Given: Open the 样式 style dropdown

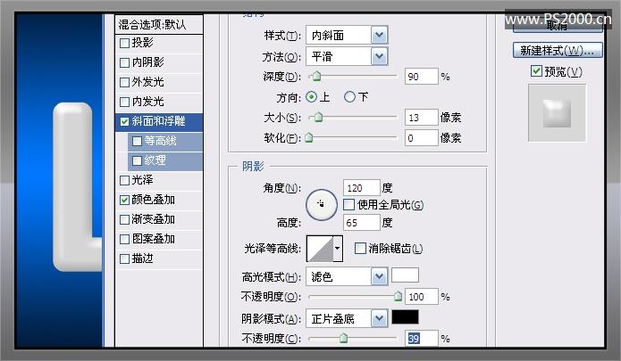Looking at the screenshot, I should [x=379, y=35].
